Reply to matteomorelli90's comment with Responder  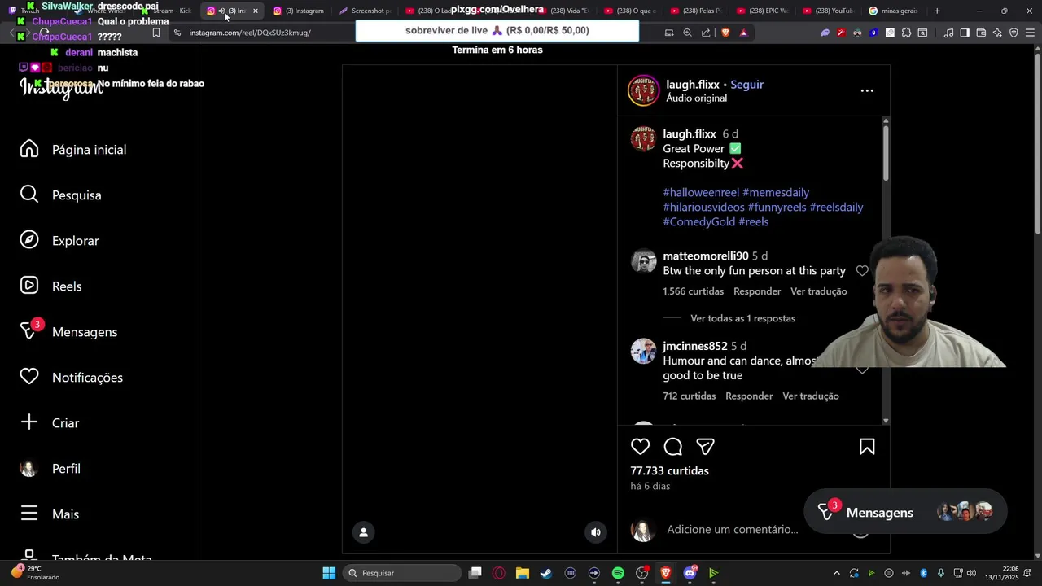point(757,291)
